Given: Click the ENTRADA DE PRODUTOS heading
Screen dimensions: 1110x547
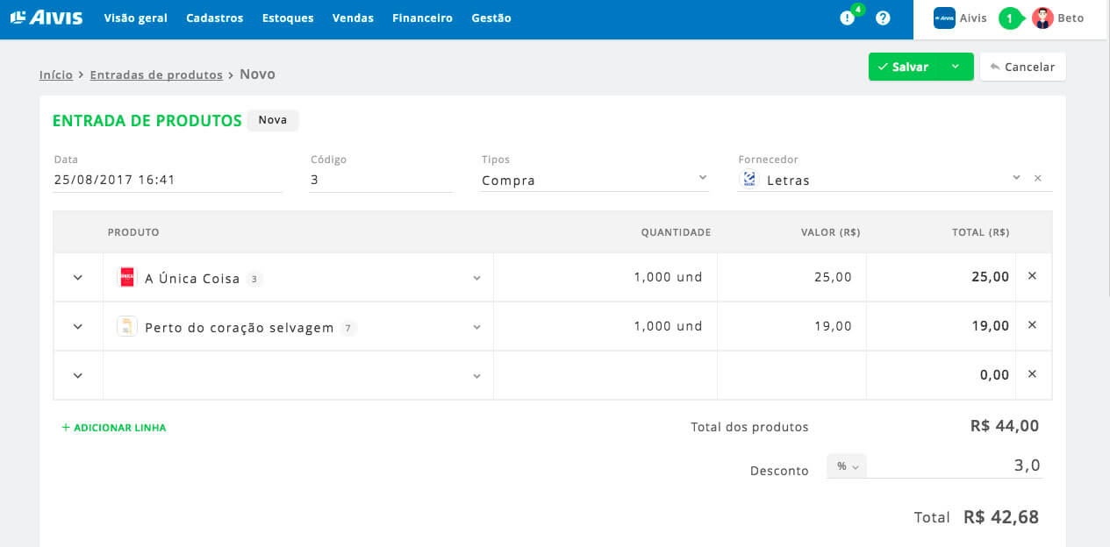Looking at the screenshot, I should pyautogui.click(x=147, y=121).
